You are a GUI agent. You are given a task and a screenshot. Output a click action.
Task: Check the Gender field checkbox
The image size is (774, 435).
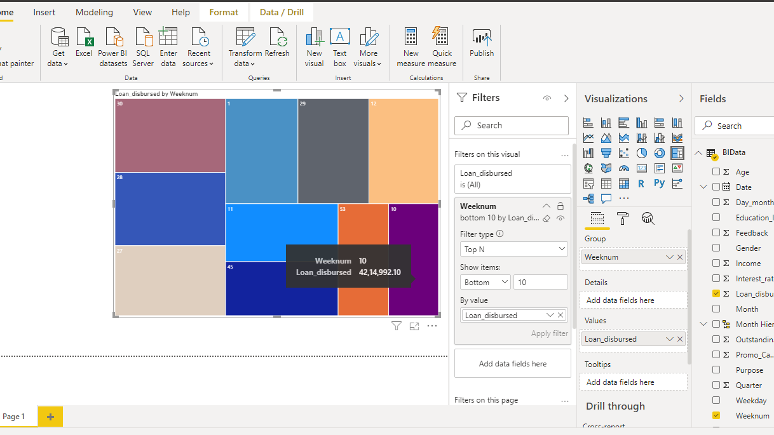pyautogui.click(x=716, y=248)
